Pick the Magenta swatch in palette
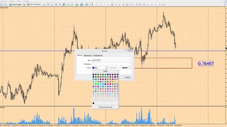This screenshot has width=227, height=127. (108, 84)
